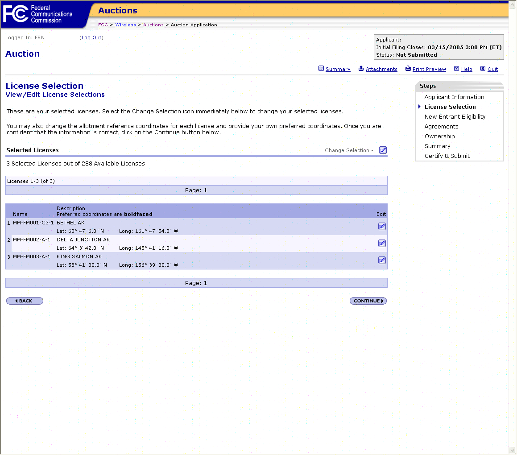This screenshot has height=455, width=517.
Task: Click the Edit column header
Action: (381, 214)
